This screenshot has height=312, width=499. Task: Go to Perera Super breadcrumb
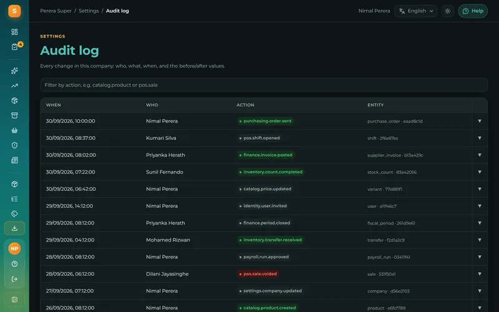(56, 11)
